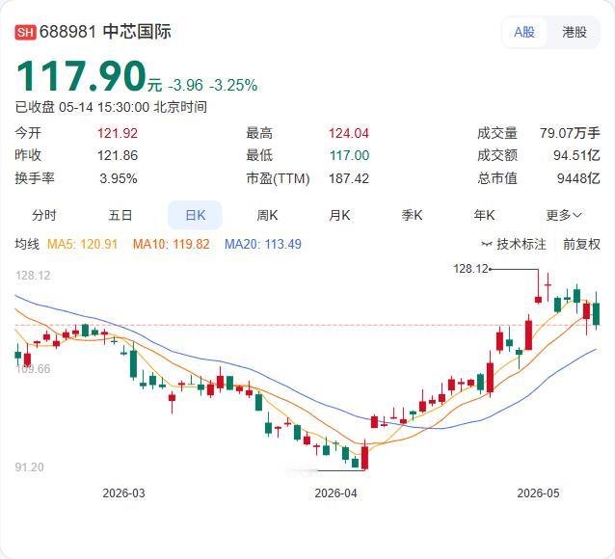This screenshot has width=615, height=559.
Task: Click the lowest red candlestick in April
Action: 365,458
